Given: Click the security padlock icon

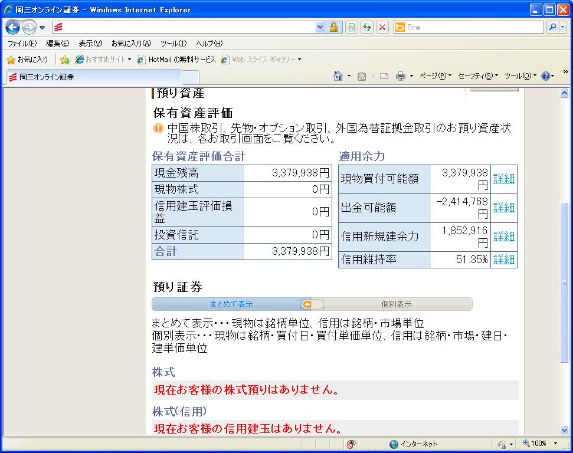Looking at the screenshot, I should tap(333, 27).
